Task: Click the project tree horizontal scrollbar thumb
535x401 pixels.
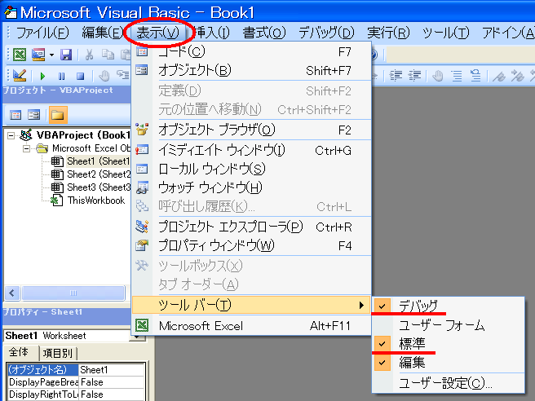Action: coord(73,293)
